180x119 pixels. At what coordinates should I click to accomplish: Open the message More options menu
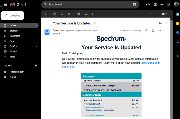166,30
